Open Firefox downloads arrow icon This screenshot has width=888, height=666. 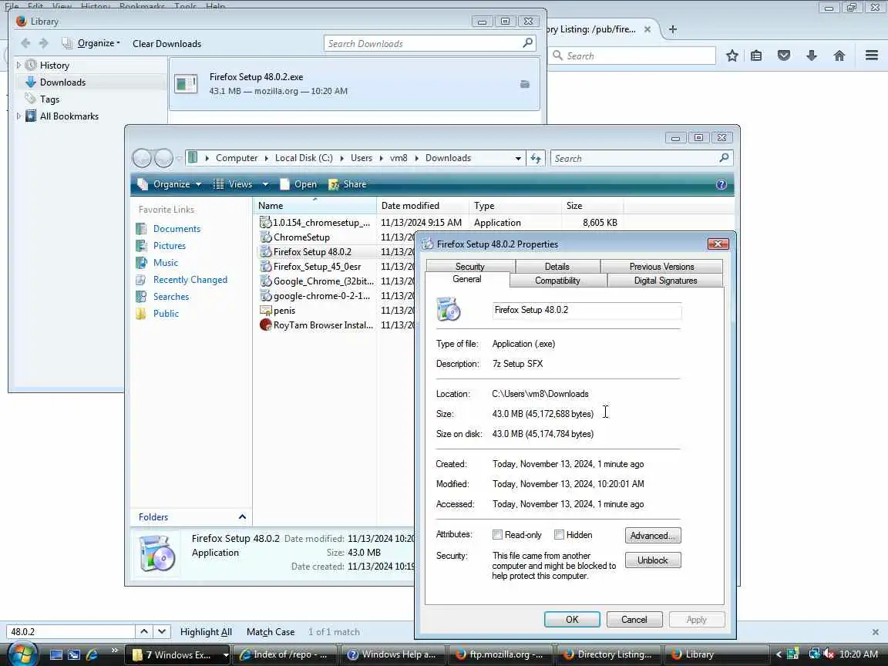(812, 55)
